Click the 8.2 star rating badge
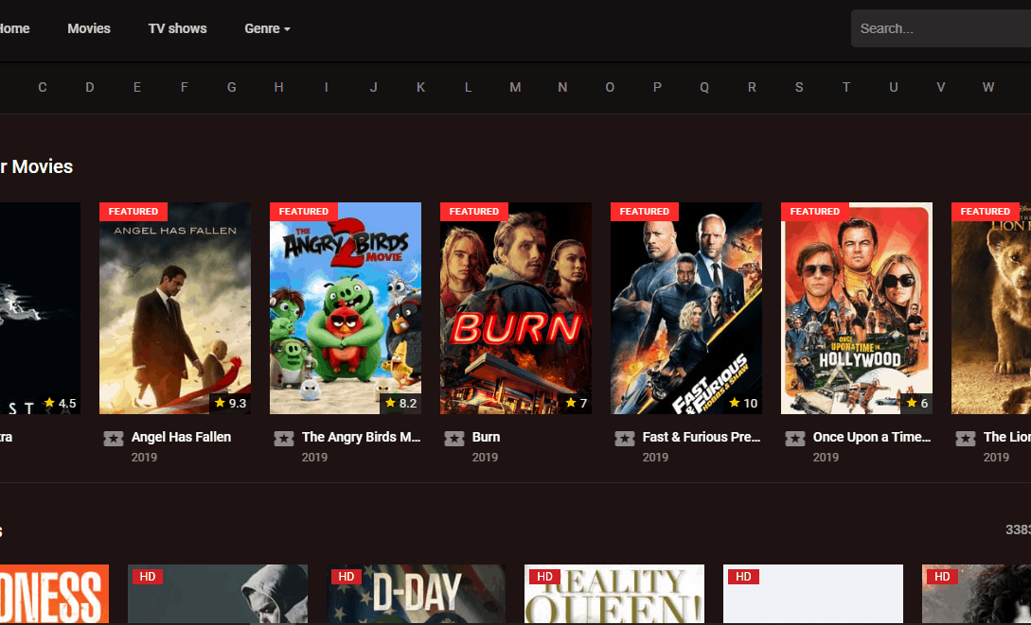This screenshot has height=625, width=1031. coord(400,403)
